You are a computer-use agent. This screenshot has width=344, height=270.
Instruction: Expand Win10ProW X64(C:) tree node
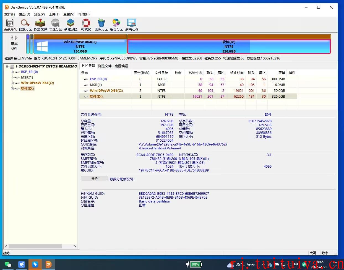(12, 83)
